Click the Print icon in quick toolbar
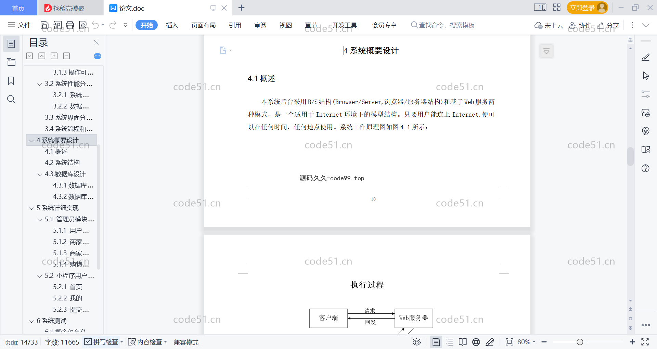Viewport: 657px width, 349px height. pos(70,25)
